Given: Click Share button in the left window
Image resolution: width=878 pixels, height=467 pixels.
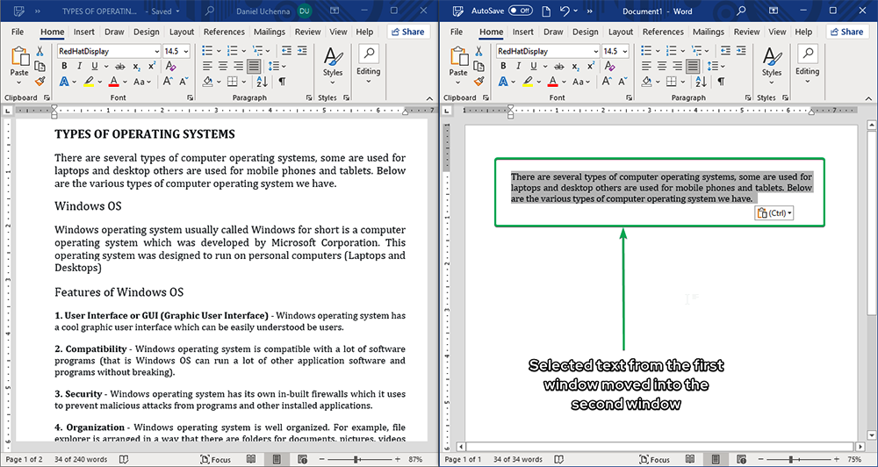Looking at the screenshot, I should 407,32.
